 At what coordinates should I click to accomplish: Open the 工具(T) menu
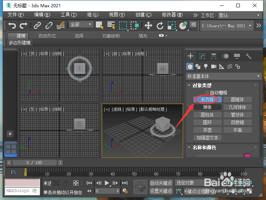tap(69, 15)
